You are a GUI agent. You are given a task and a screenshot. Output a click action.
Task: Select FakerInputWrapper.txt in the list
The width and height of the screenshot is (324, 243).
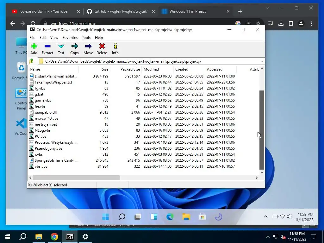coord(143,82)
